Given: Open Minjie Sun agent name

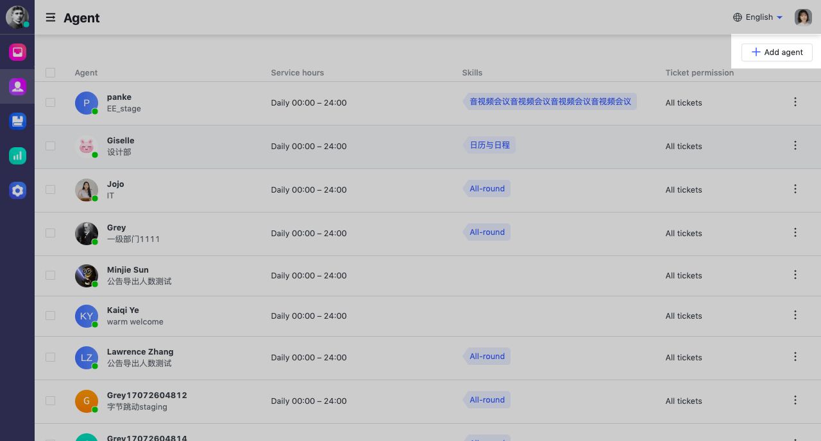Looking at the screenshot, I should pyautogui.click(x=128, y=269).
